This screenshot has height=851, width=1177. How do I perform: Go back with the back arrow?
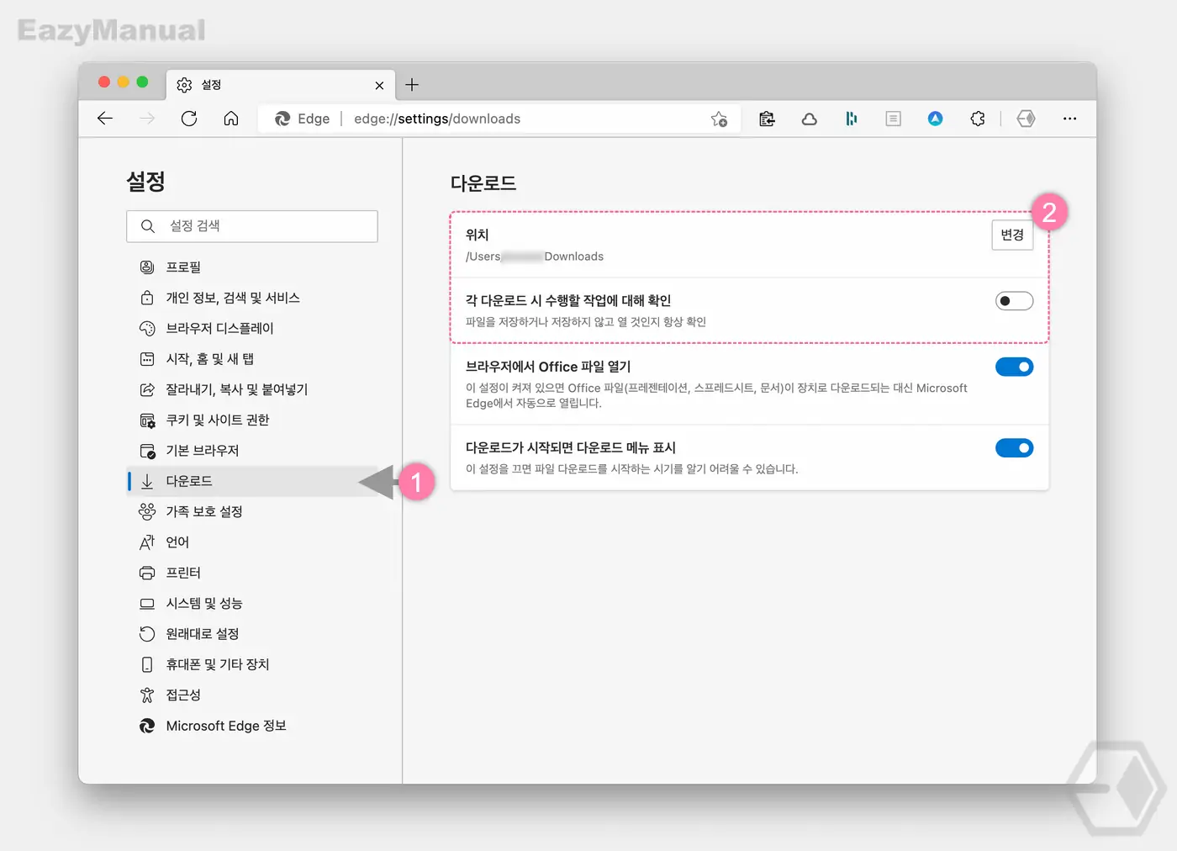pyautogui.click(x=105, y=119)
